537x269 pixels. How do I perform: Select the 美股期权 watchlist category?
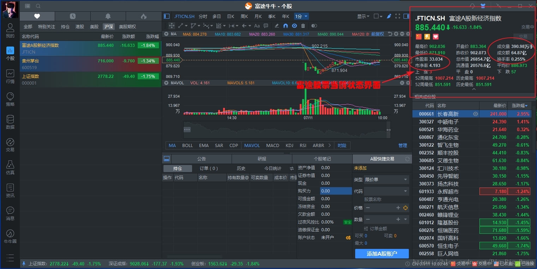tap(127, 26)
